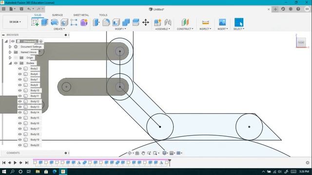
Task: Click the Measure tool icon
Action: pos(206,22)
